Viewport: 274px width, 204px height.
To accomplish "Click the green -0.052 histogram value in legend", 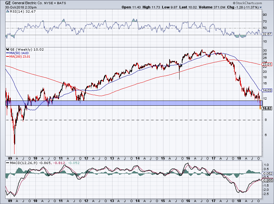I will (x=73, y=163).
